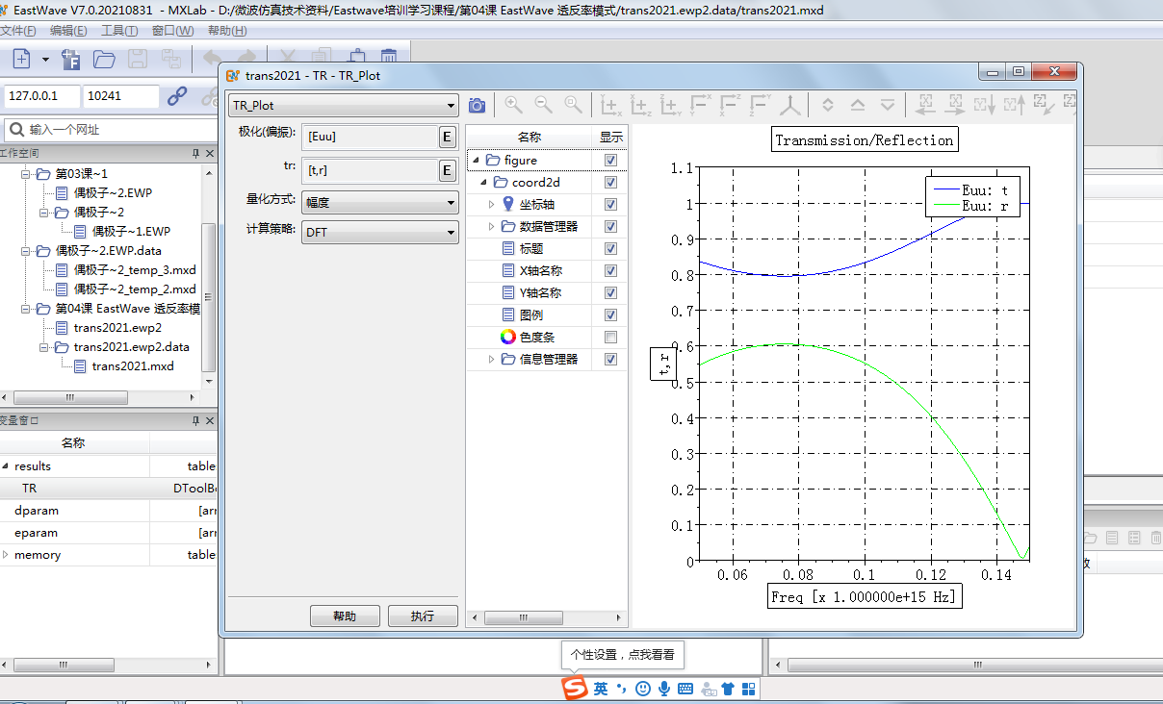Click the downward chevron toolbar icon
The width and height of the screenshot is (1163, 704).
coord(888,105)
